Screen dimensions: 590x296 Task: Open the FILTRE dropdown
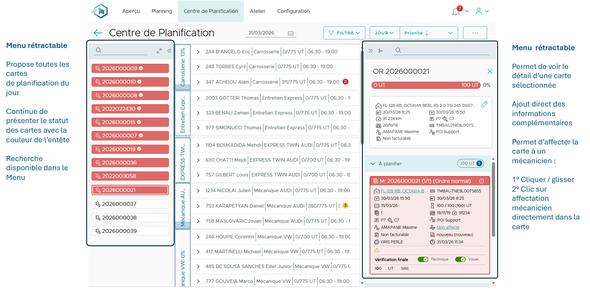344,33
